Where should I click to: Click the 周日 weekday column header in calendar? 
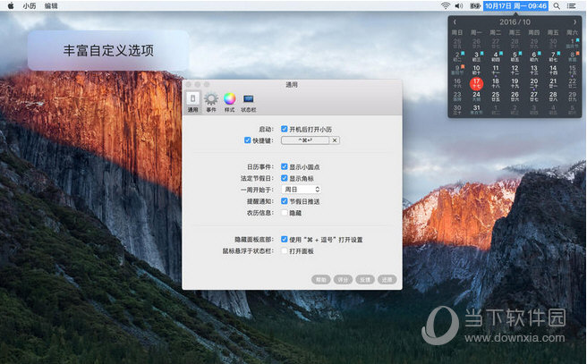point(457,32)
